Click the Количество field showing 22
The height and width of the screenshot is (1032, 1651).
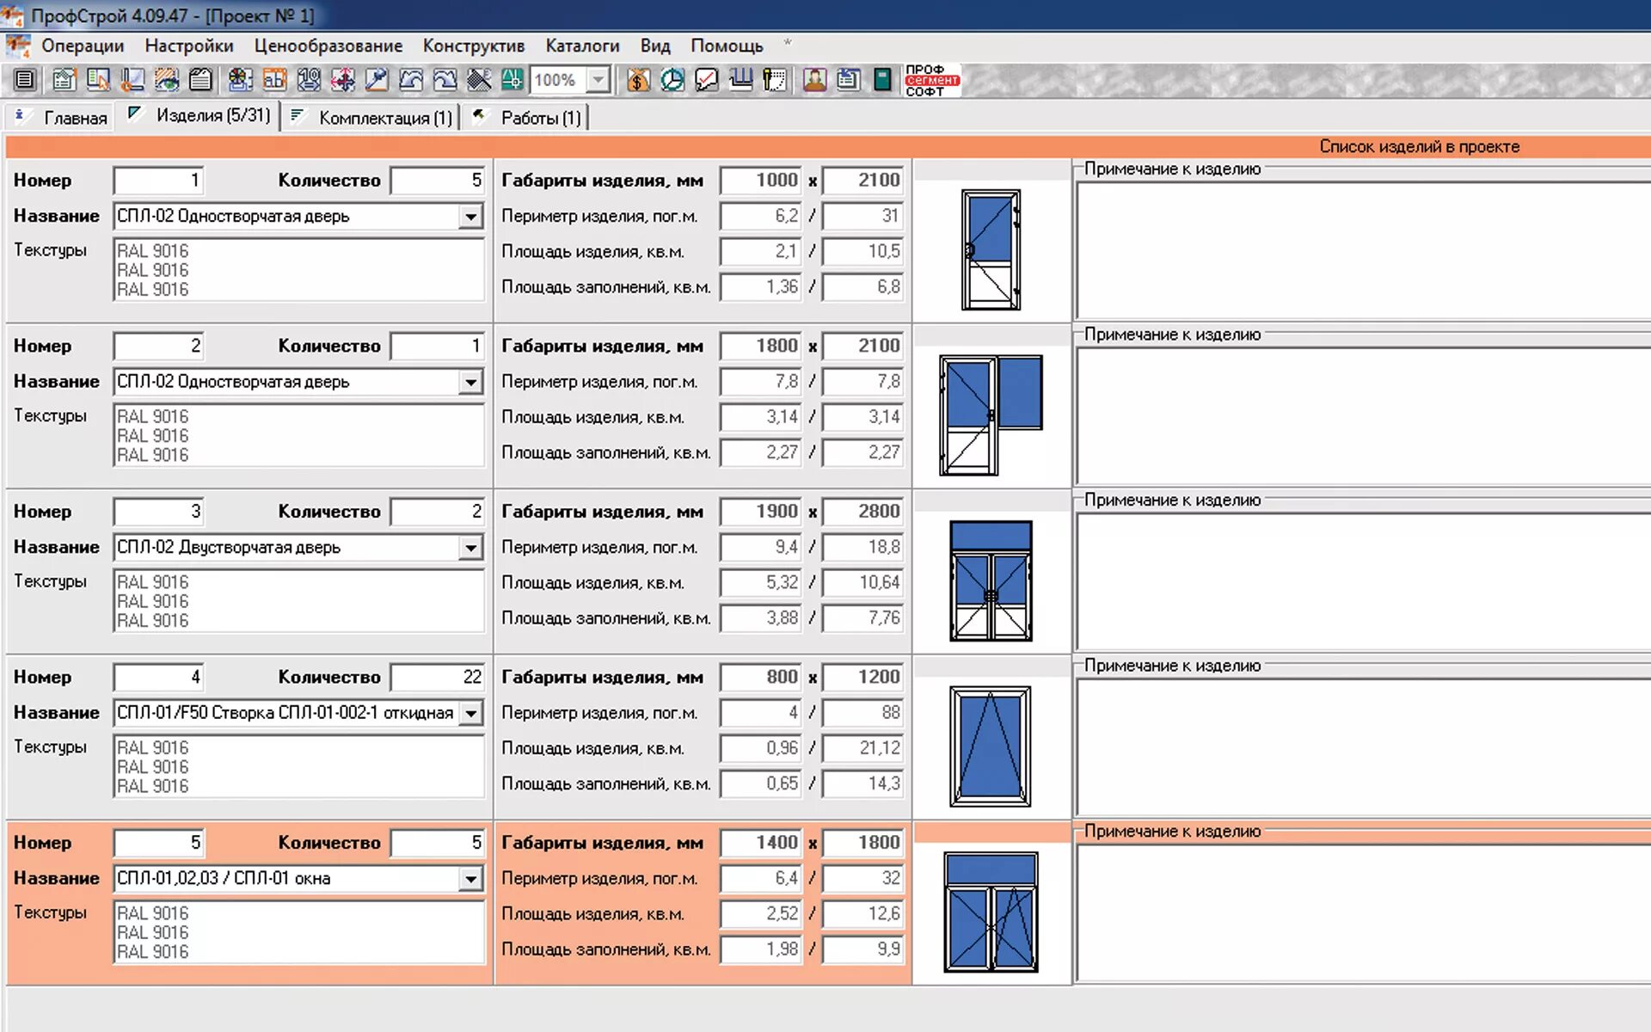[x=437, y=678]
